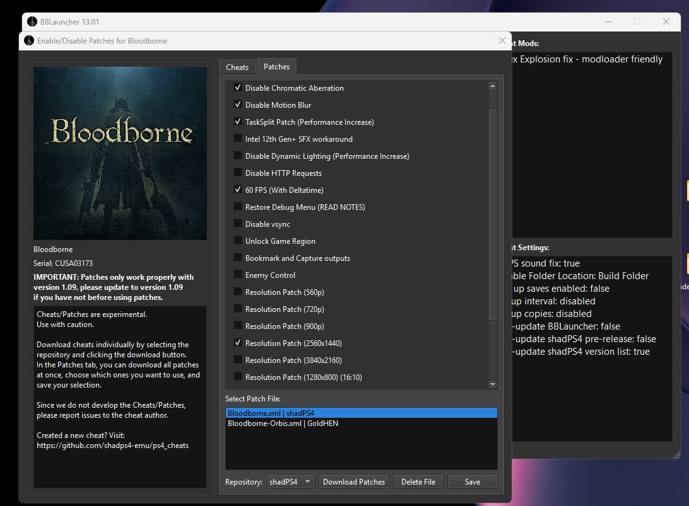689x506 pixels.
Task: Click the patch list scroll-up arrow
Action: pyautogui.click(x=493, y=86)
